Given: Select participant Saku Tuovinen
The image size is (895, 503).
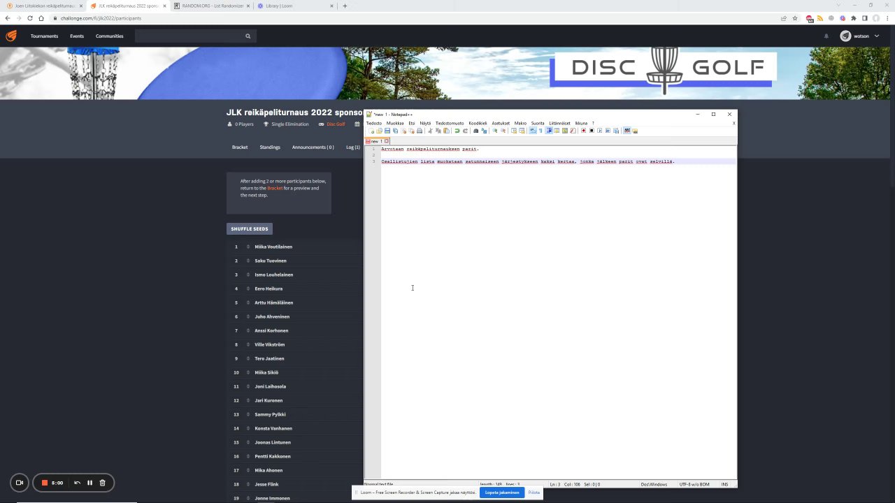Looking at the screenshot, I should click(x=271, y=261).
